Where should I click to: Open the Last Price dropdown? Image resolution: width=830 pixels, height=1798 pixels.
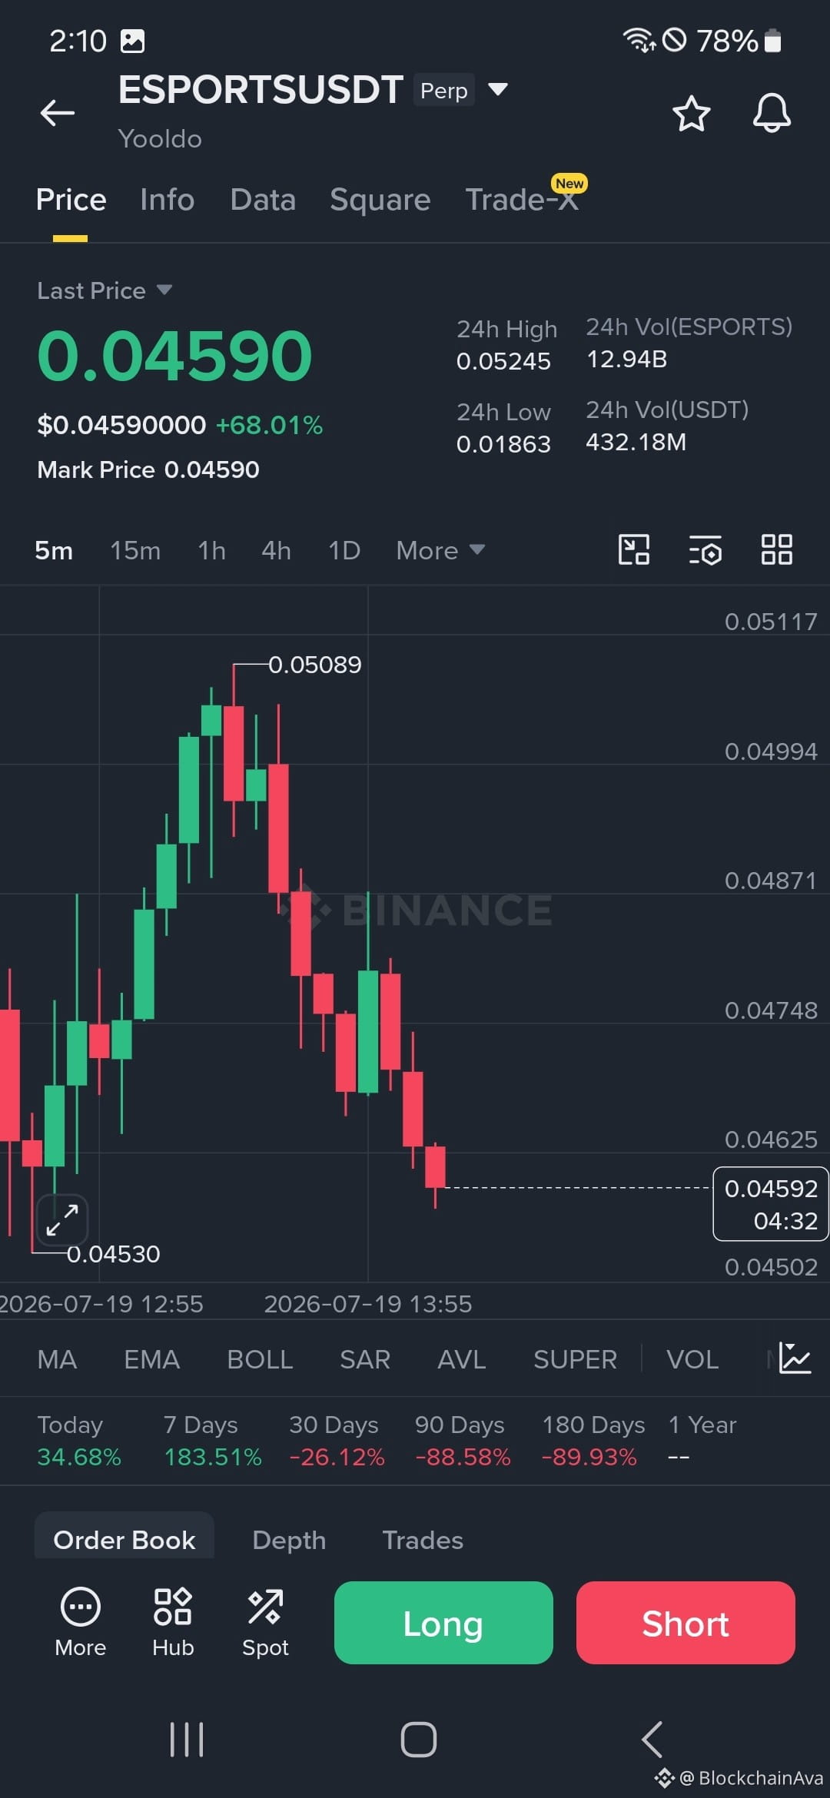105,290
